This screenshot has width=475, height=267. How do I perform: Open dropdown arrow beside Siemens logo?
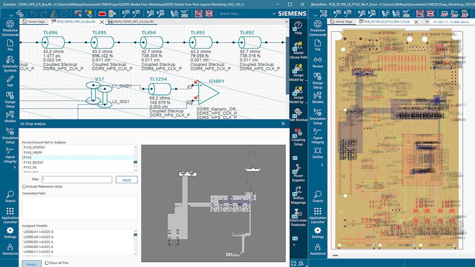(x=274, y=14)
